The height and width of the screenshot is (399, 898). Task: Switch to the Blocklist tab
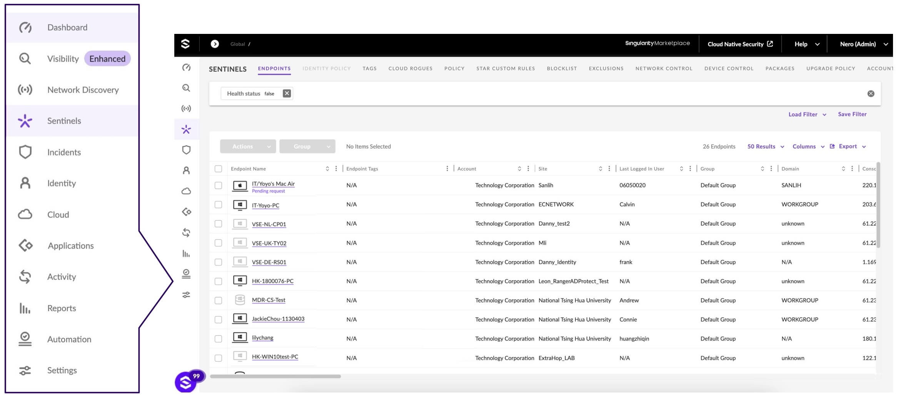pos(562,69)
